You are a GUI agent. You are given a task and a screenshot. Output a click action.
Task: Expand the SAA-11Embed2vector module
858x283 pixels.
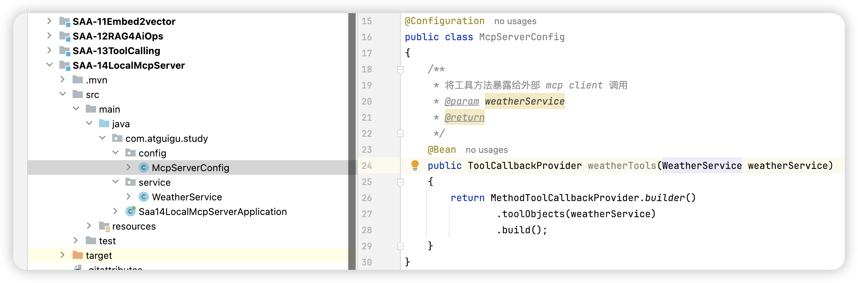[x=49, y=21]
